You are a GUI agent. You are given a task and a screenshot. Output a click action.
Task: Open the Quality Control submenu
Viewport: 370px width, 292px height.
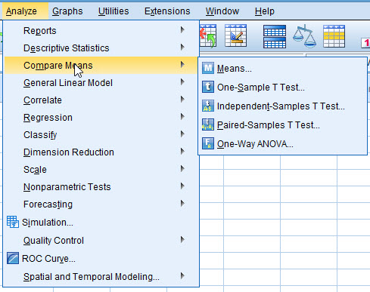pos(101,241)
